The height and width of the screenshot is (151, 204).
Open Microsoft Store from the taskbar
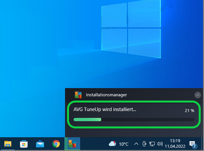(24, 144)
